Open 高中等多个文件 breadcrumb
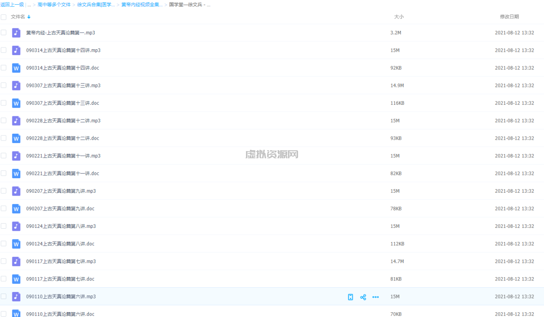This screenshot has width=544, height=317. point(54,5)
